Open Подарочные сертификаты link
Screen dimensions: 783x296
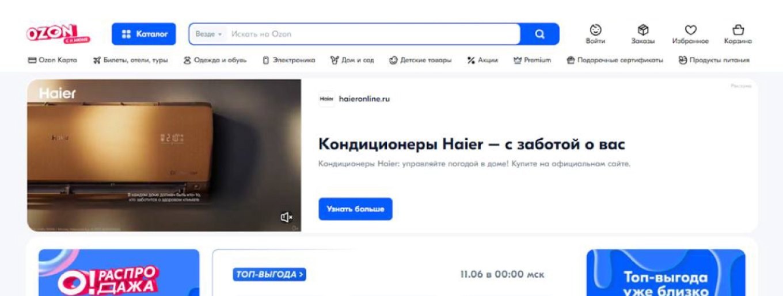point(615,60)
